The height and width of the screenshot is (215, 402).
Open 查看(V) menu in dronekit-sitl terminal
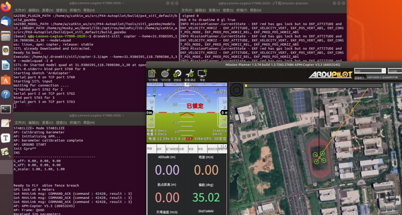48,10
